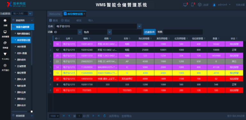Open the filter field ID dropdown

tap(80, 32)
